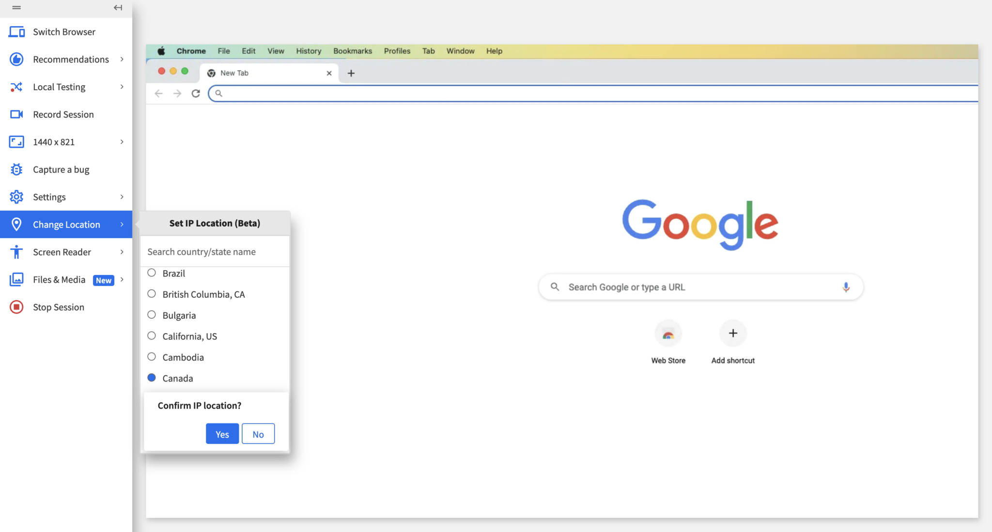Click the voice search microphone icon
This screenshot has height=532, width=992.
tap(846, 287)
